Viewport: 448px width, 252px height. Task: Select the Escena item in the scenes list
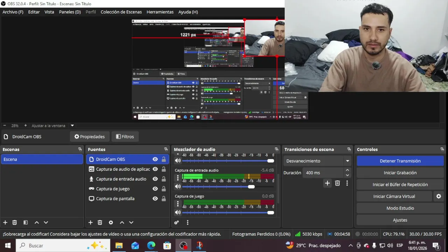point(42,159)
